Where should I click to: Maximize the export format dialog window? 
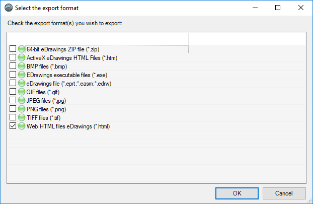click(278, 8)
